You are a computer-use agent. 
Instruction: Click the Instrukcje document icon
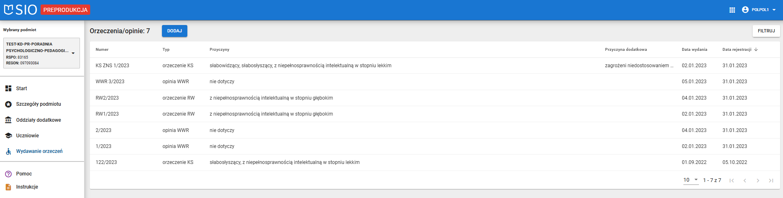8,187
